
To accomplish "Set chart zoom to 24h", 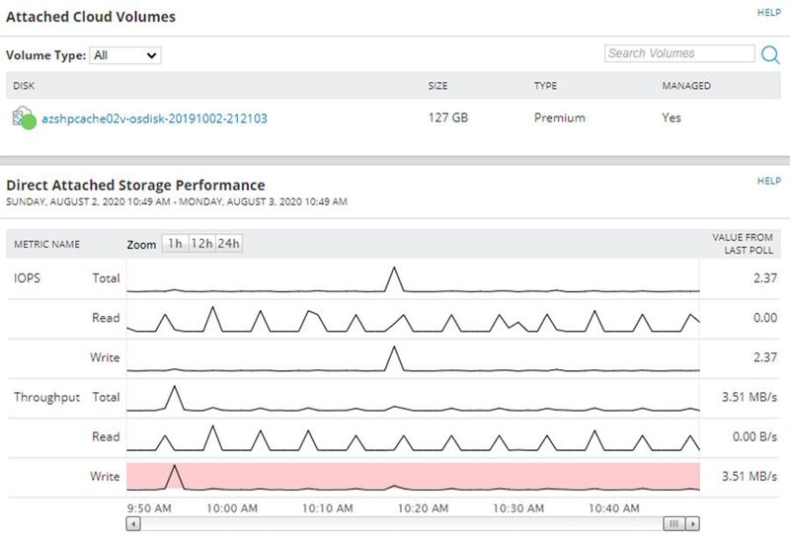I will [x=229, y=243].
